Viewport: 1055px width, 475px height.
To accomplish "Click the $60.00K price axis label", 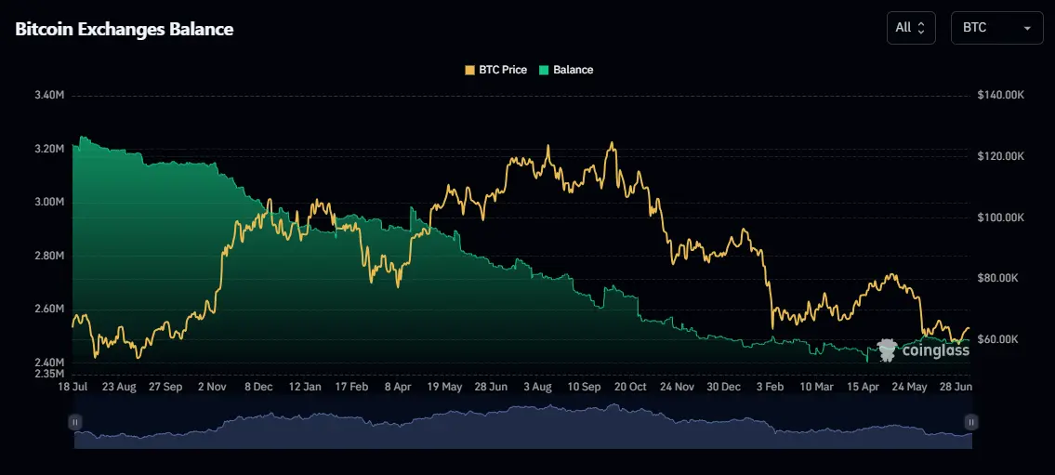I will [998, 339].
